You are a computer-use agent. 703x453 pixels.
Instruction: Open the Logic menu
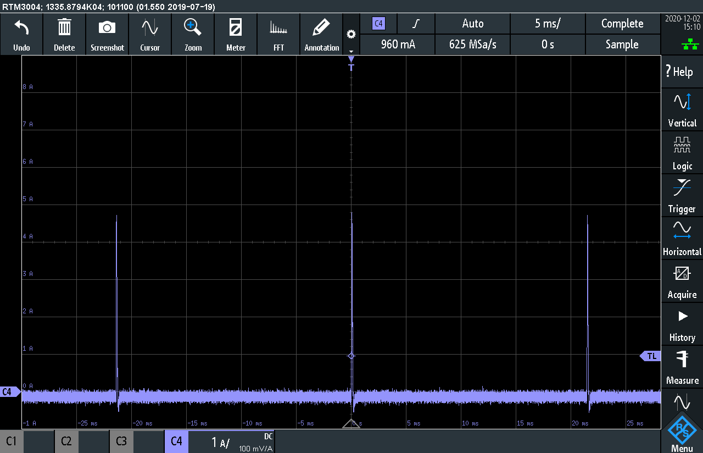click(682, 152)
